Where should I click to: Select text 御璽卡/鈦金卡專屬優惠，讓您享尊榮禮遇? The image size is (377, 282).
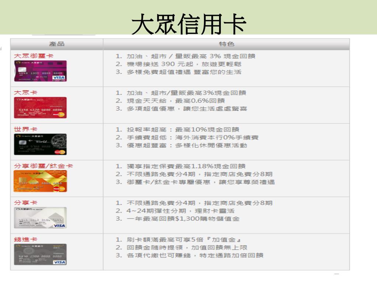[201, 182]
